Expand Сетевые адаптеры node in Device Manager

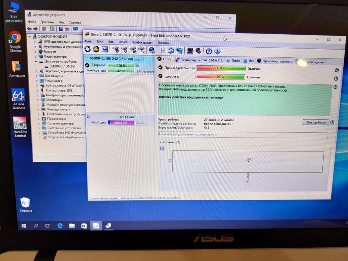click(x=39, y=123)
